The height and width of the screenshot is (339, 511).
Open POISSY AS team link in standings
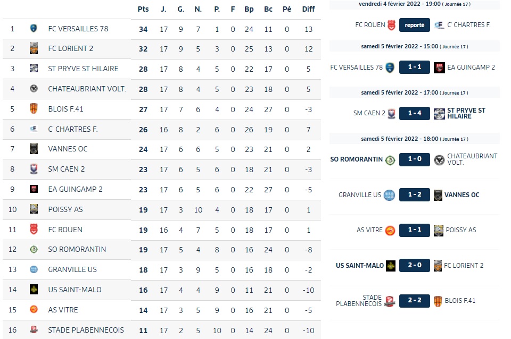pyautogui.click(x=65, y=209)
